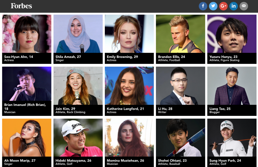The image size is (258, 167).
Task: Open Brandon Ellis's football athlete card
Action: click(x=180, y=39)
